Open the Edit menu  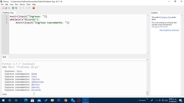(7, 4)
